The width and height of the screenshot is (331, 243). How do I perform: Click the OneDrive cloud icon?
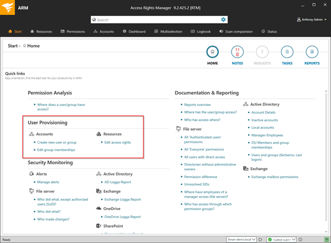[98, 208]
